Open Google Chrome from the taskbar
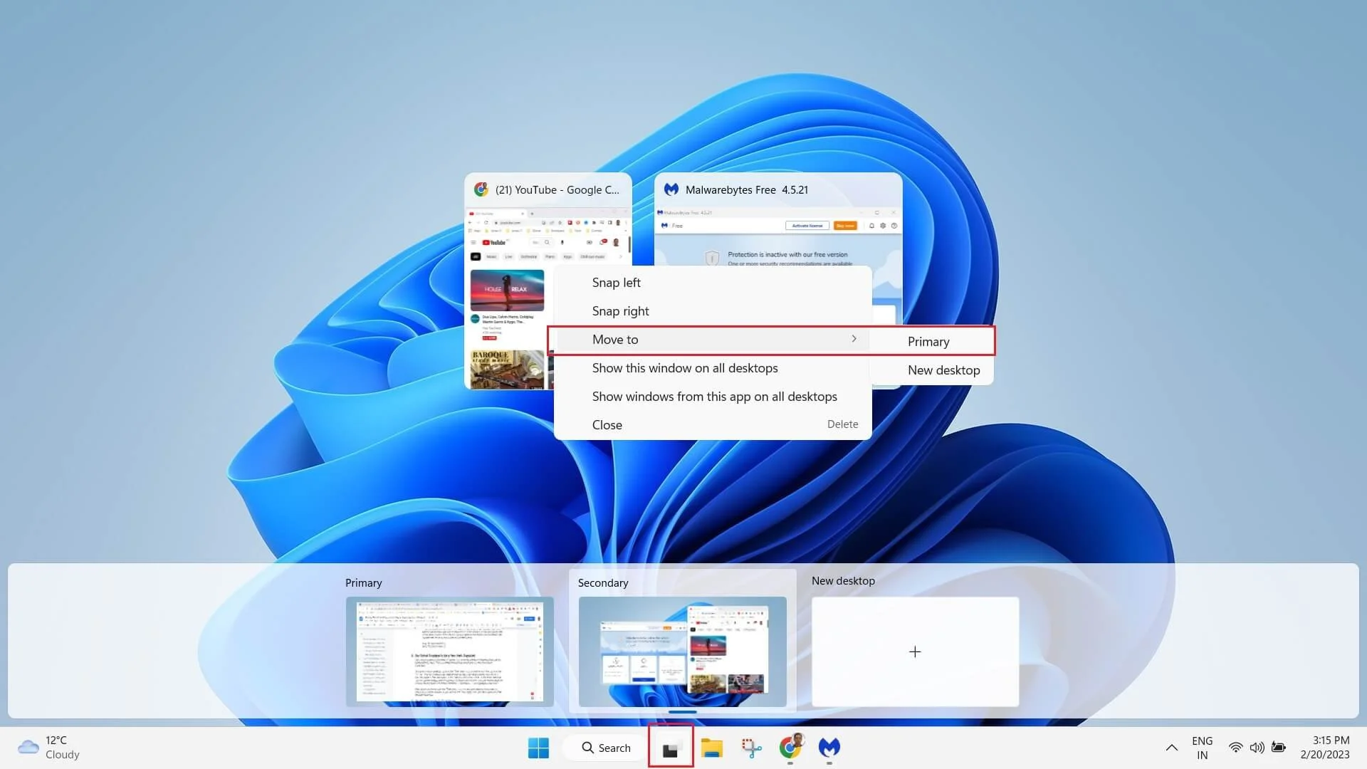The width and height of the screenshot is (1367, 769). [x=790, y=748]
